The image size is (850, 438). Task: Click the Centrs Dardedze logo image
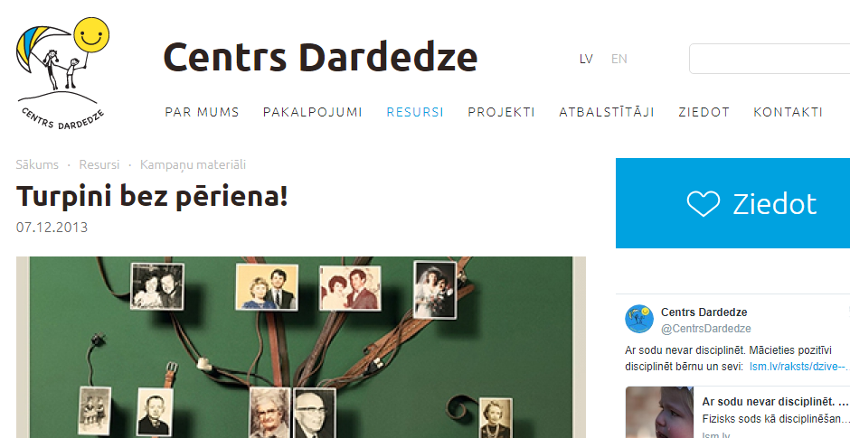tap(62, 74)
